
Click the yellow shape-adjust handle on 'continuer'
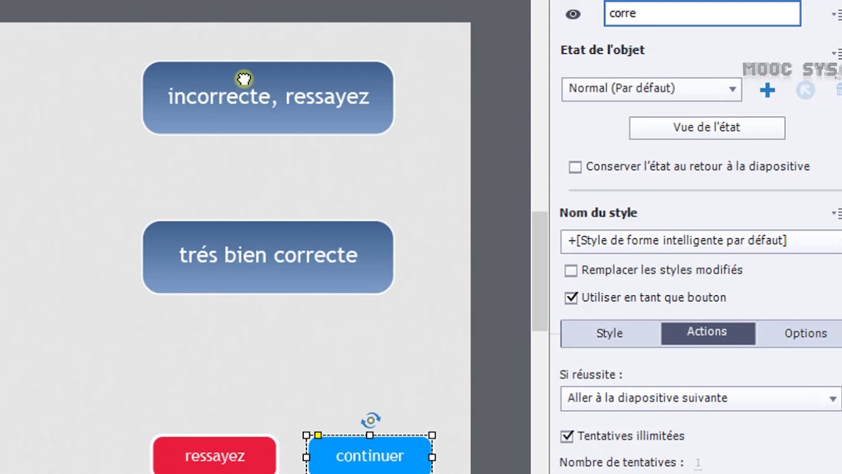pos(318,435)
